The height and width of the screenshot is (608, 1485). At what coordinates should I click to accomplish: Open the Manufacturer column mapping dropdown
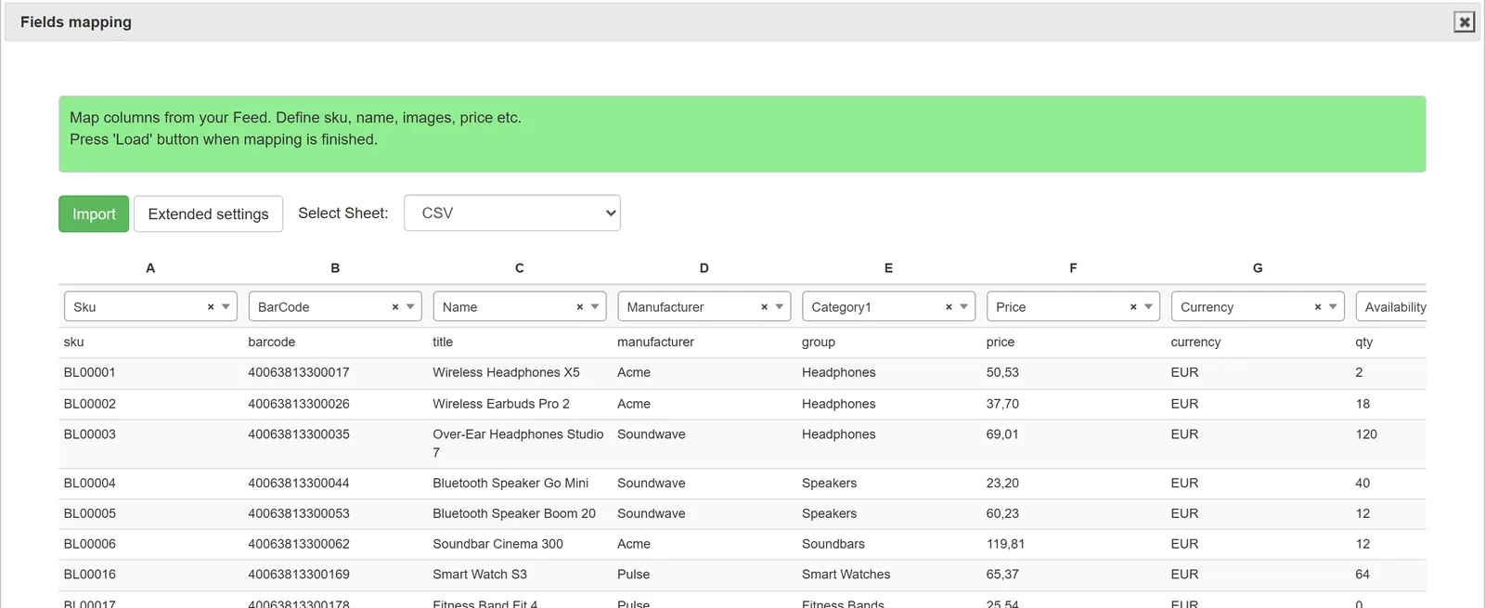tap(704, 306)
